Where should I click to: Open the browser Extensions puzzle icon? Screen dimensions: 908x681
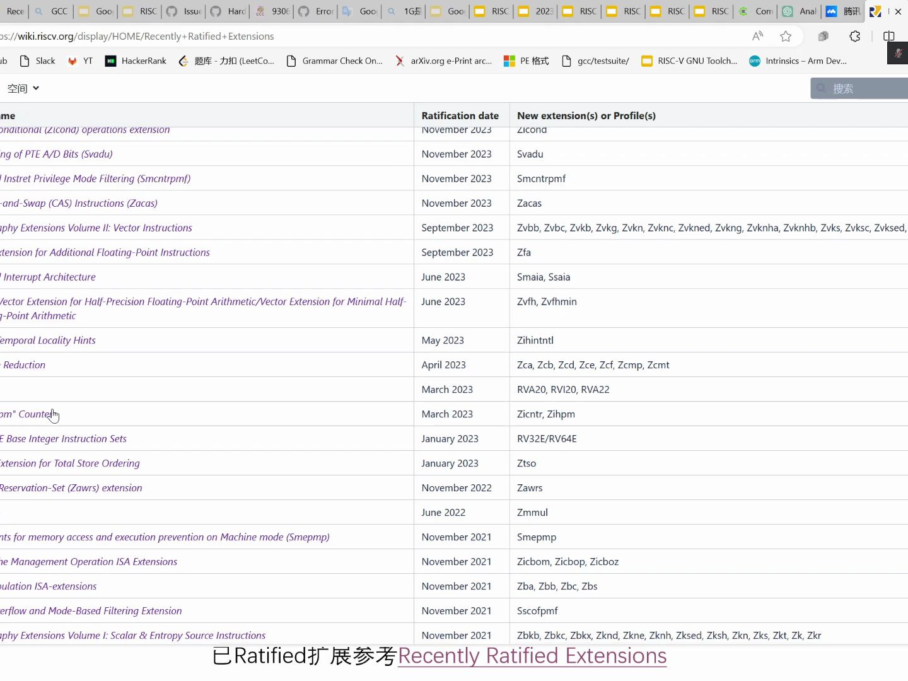click(854, 36)
